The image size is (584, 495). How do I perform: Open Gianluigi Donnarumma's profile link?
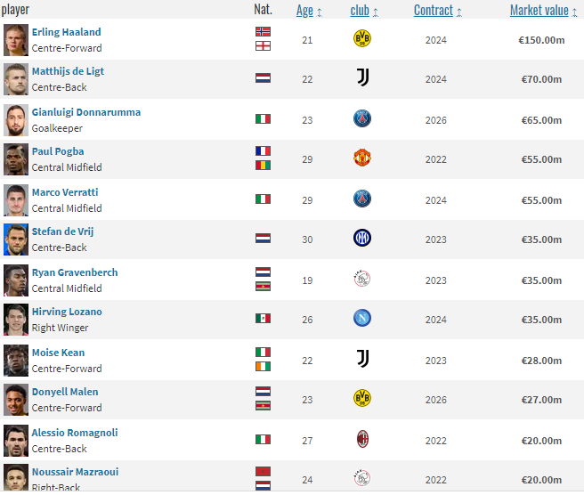point(85,112)
